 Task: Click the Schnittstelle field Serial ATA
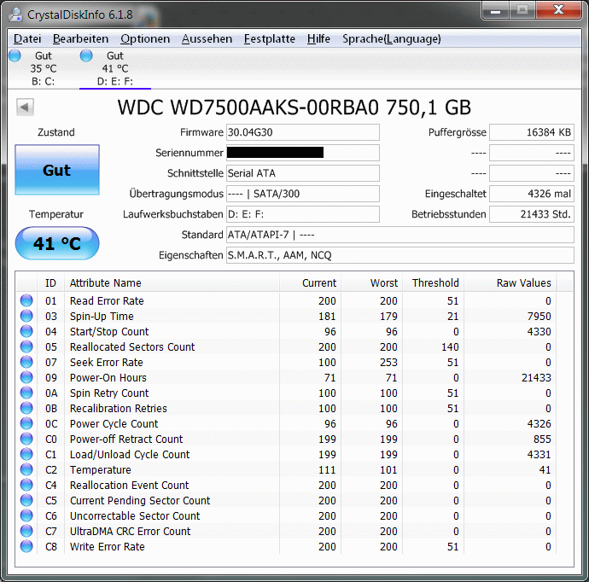(303, 173)
